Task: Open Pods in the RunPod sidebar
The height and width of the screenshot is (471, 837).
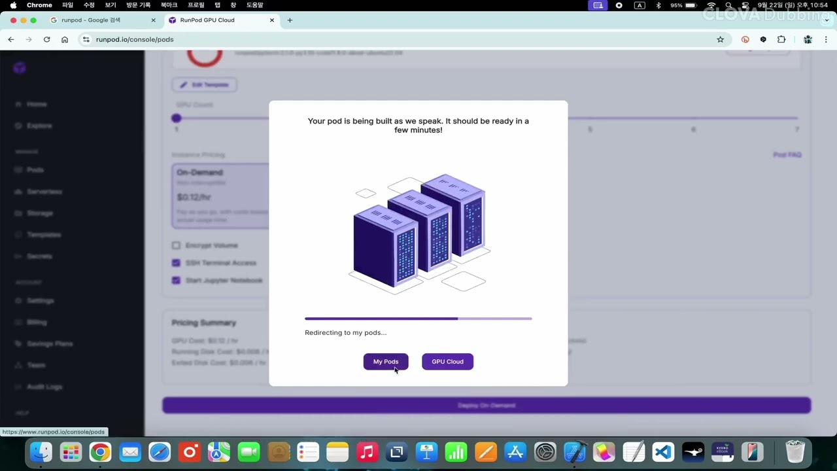Action: 35,170
